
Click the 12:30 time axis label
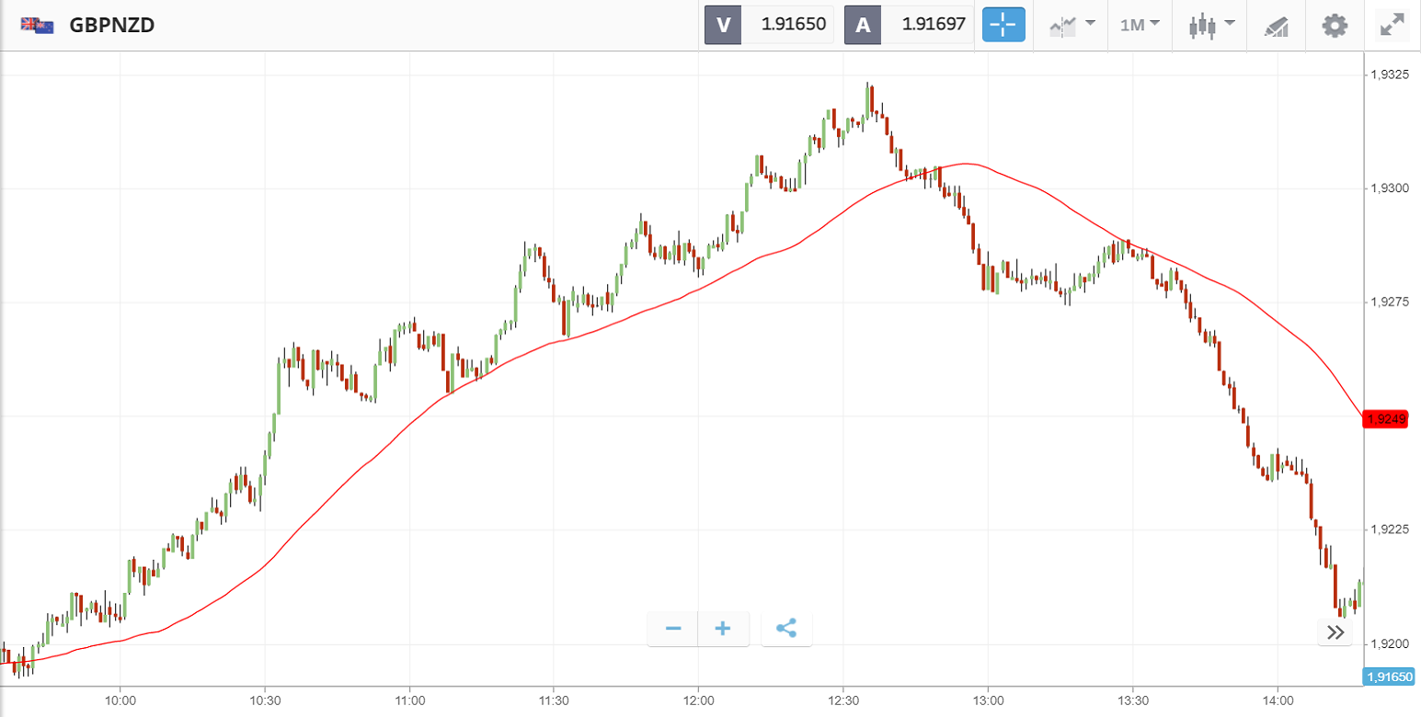click(842, 699)
